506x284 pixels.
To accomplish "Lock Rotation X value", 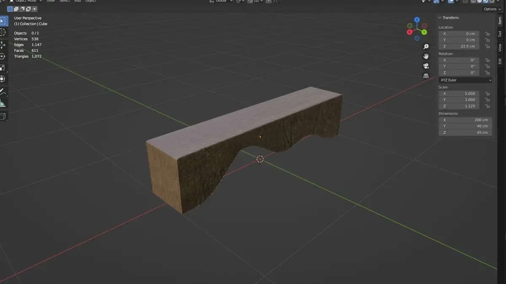I will 487,60.
